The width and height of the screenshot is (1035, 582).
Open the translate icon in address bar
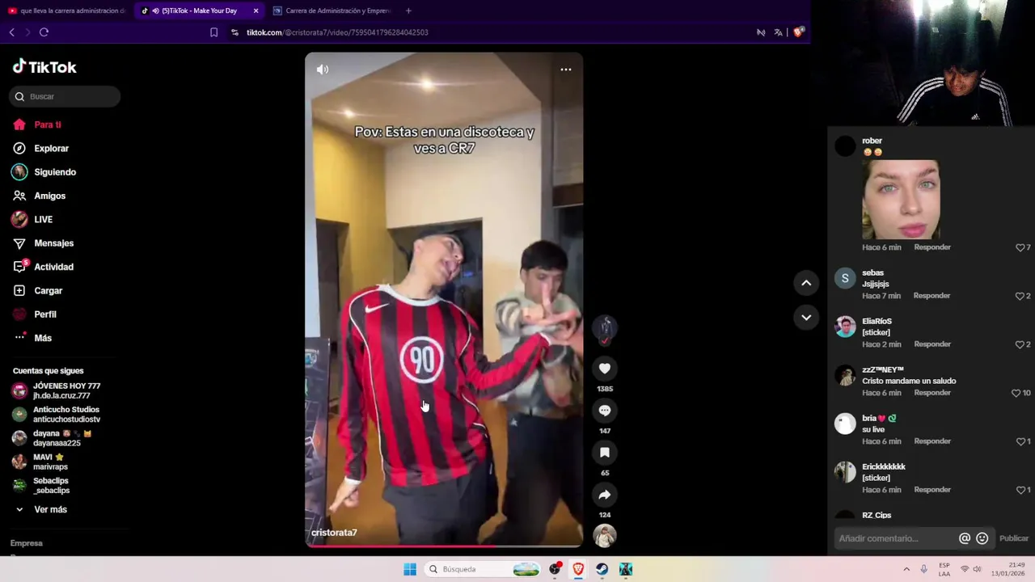[778, 32]
